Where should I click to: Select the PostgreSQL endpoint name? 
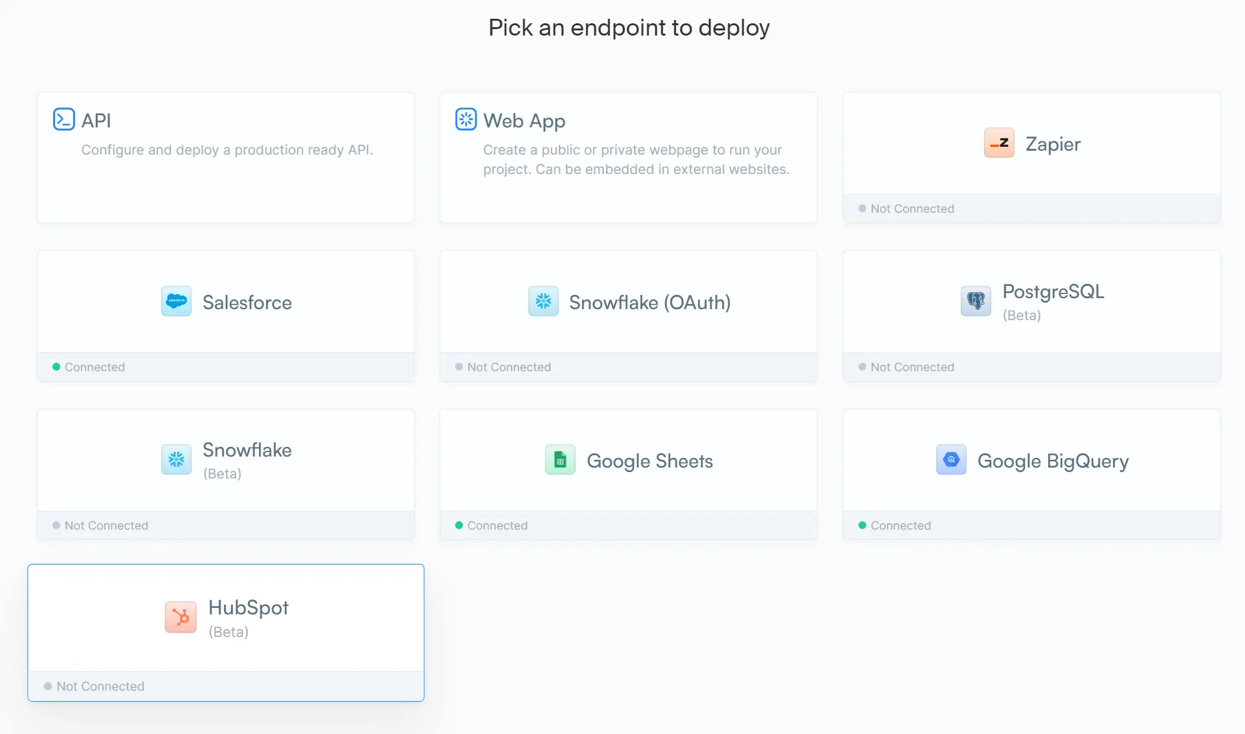pyautogui.click(x=1053, y=292)
